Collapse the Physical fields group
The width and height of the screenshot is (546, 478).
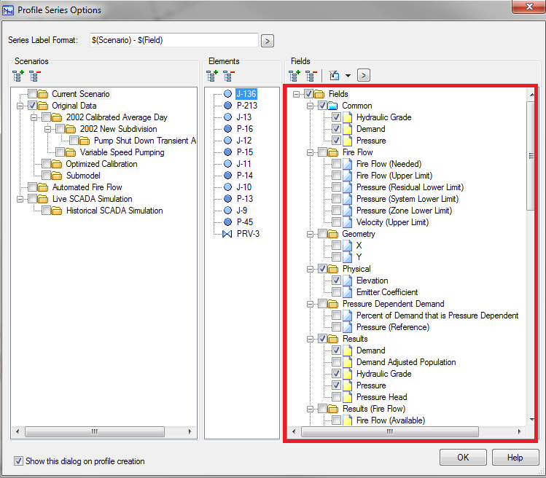[310, 269]
